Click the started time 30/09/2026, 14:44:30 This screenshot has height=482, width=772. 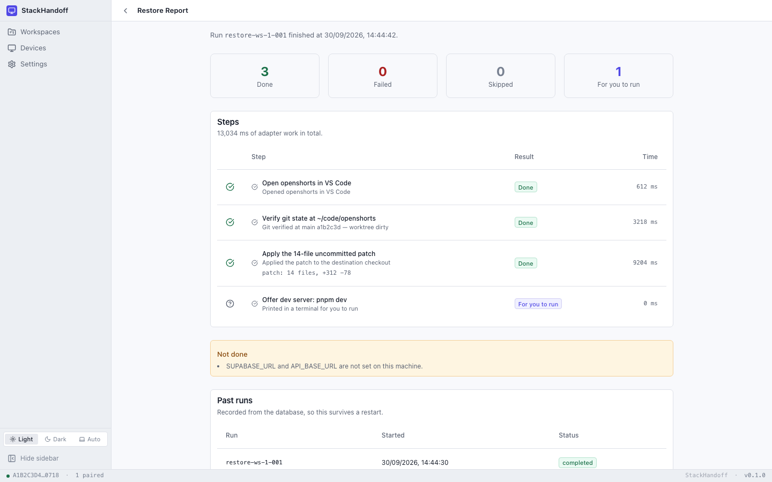tap(415, 463)
